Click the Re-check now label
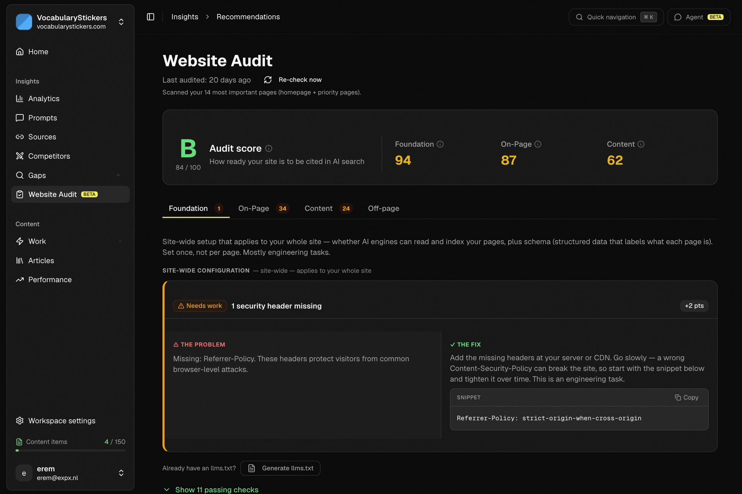 300,80
